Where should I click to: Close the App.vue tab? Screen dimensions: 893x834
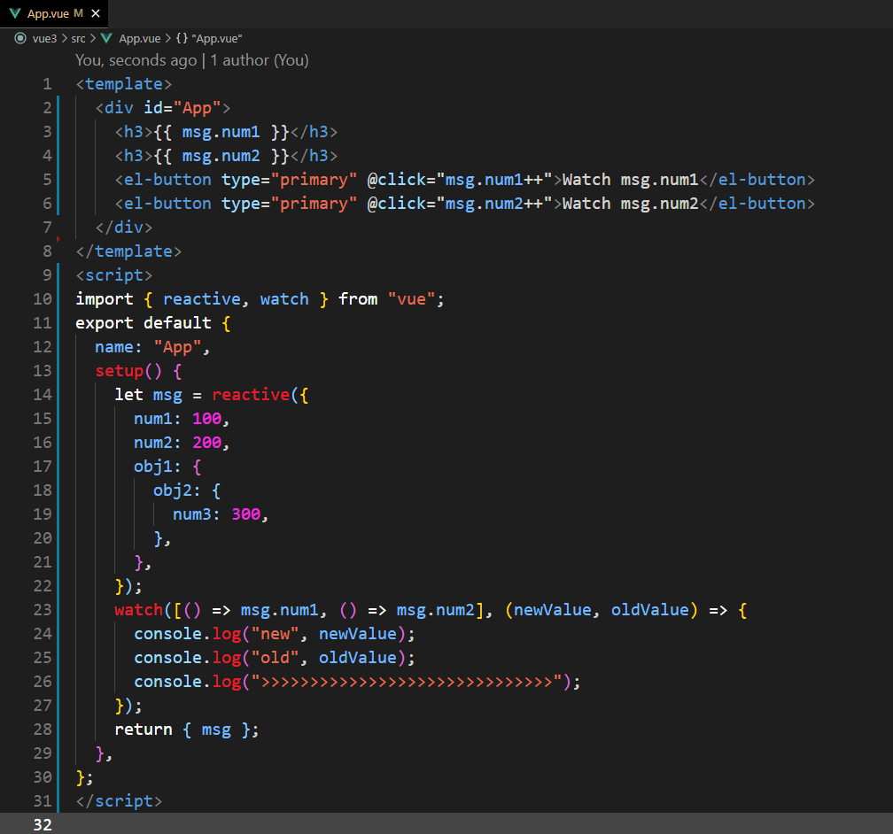coord(96,13)
